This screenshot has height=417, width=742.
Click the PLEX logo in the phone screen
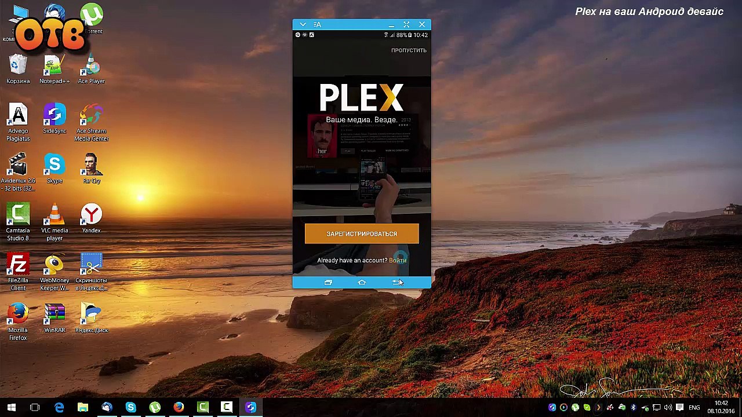pos(361,98)
